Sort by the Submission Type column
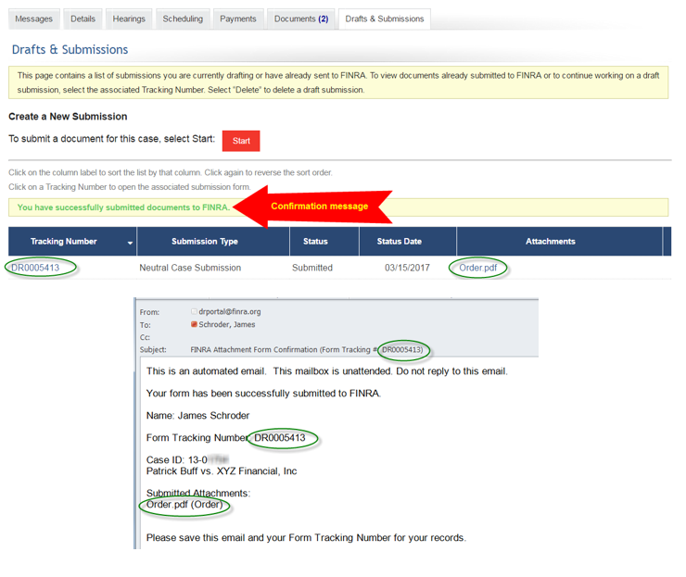 point(204,242)
